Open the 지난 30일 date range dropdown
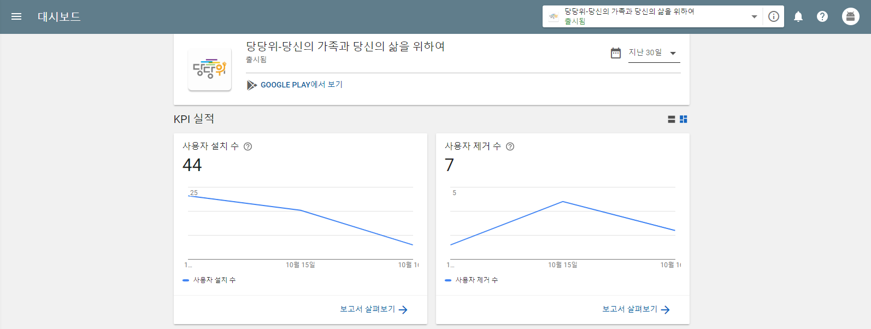The height and width of the screenshot is (329, 871). point(654,53)
